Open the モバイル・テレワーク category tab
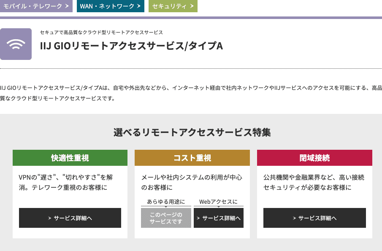 tap(36, 6)
